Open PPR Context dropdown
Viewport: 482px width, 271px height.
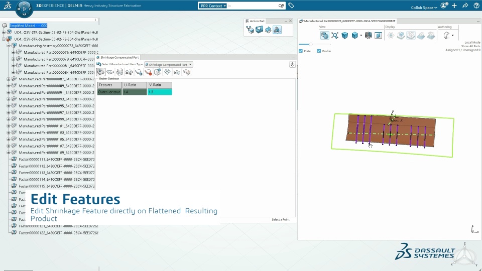click(x=212, y=6)
